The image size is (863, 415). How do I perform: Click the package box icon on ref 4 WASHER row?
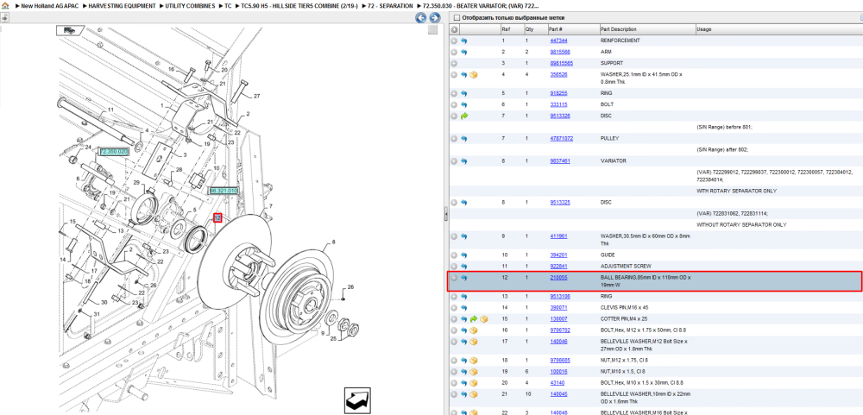[473, 74]
